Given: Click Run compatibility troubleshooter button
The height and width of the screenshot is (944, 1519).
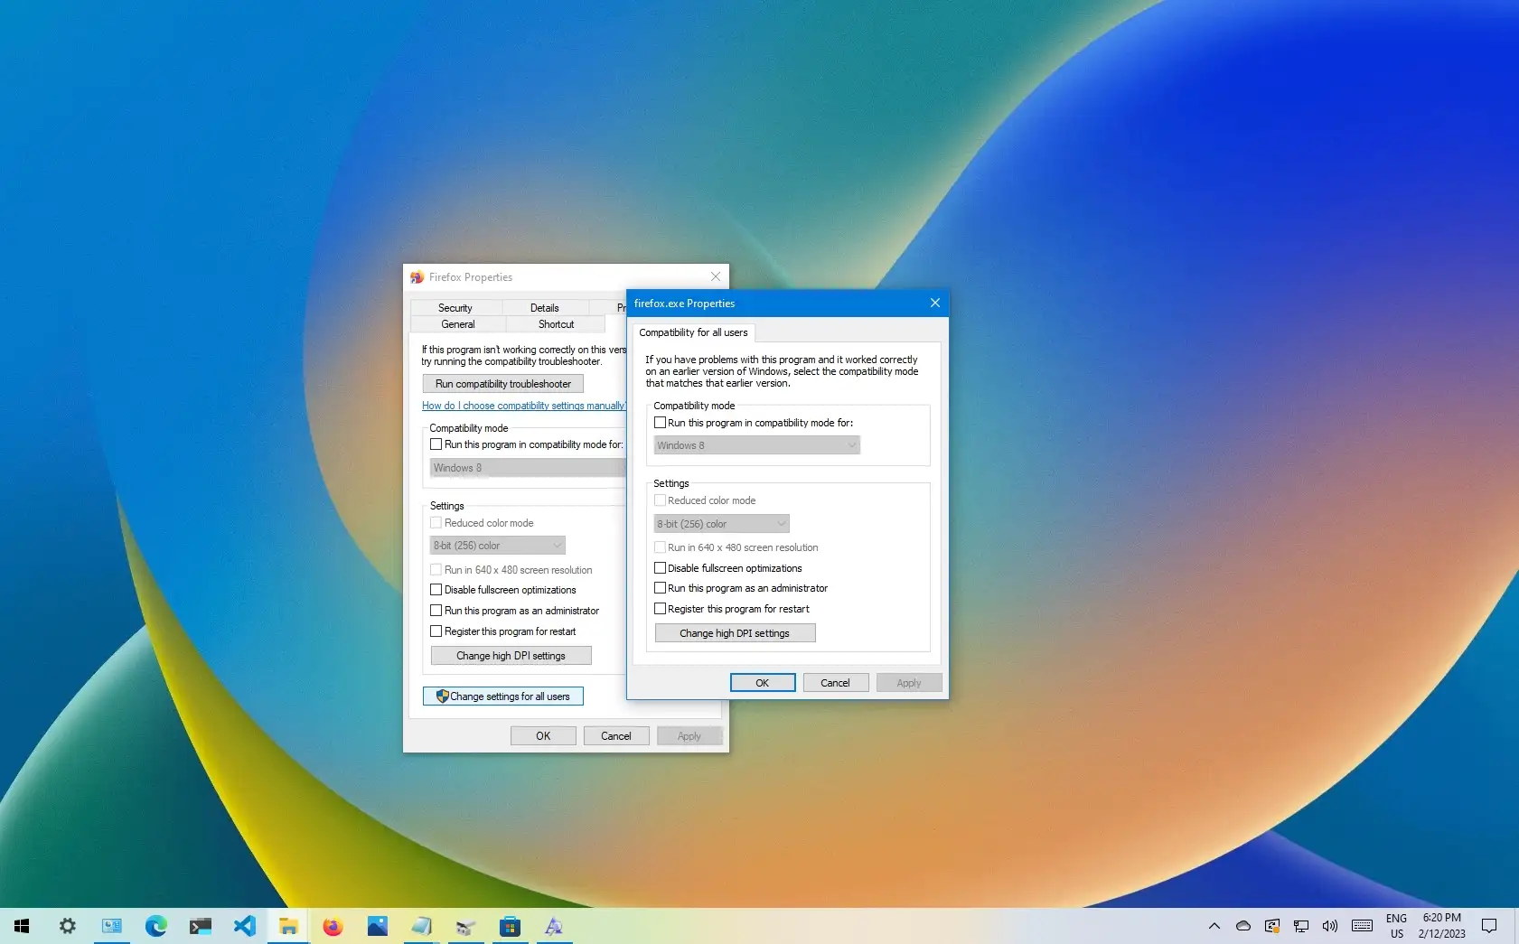Looking at the screenshot, I should click(503, 384).
